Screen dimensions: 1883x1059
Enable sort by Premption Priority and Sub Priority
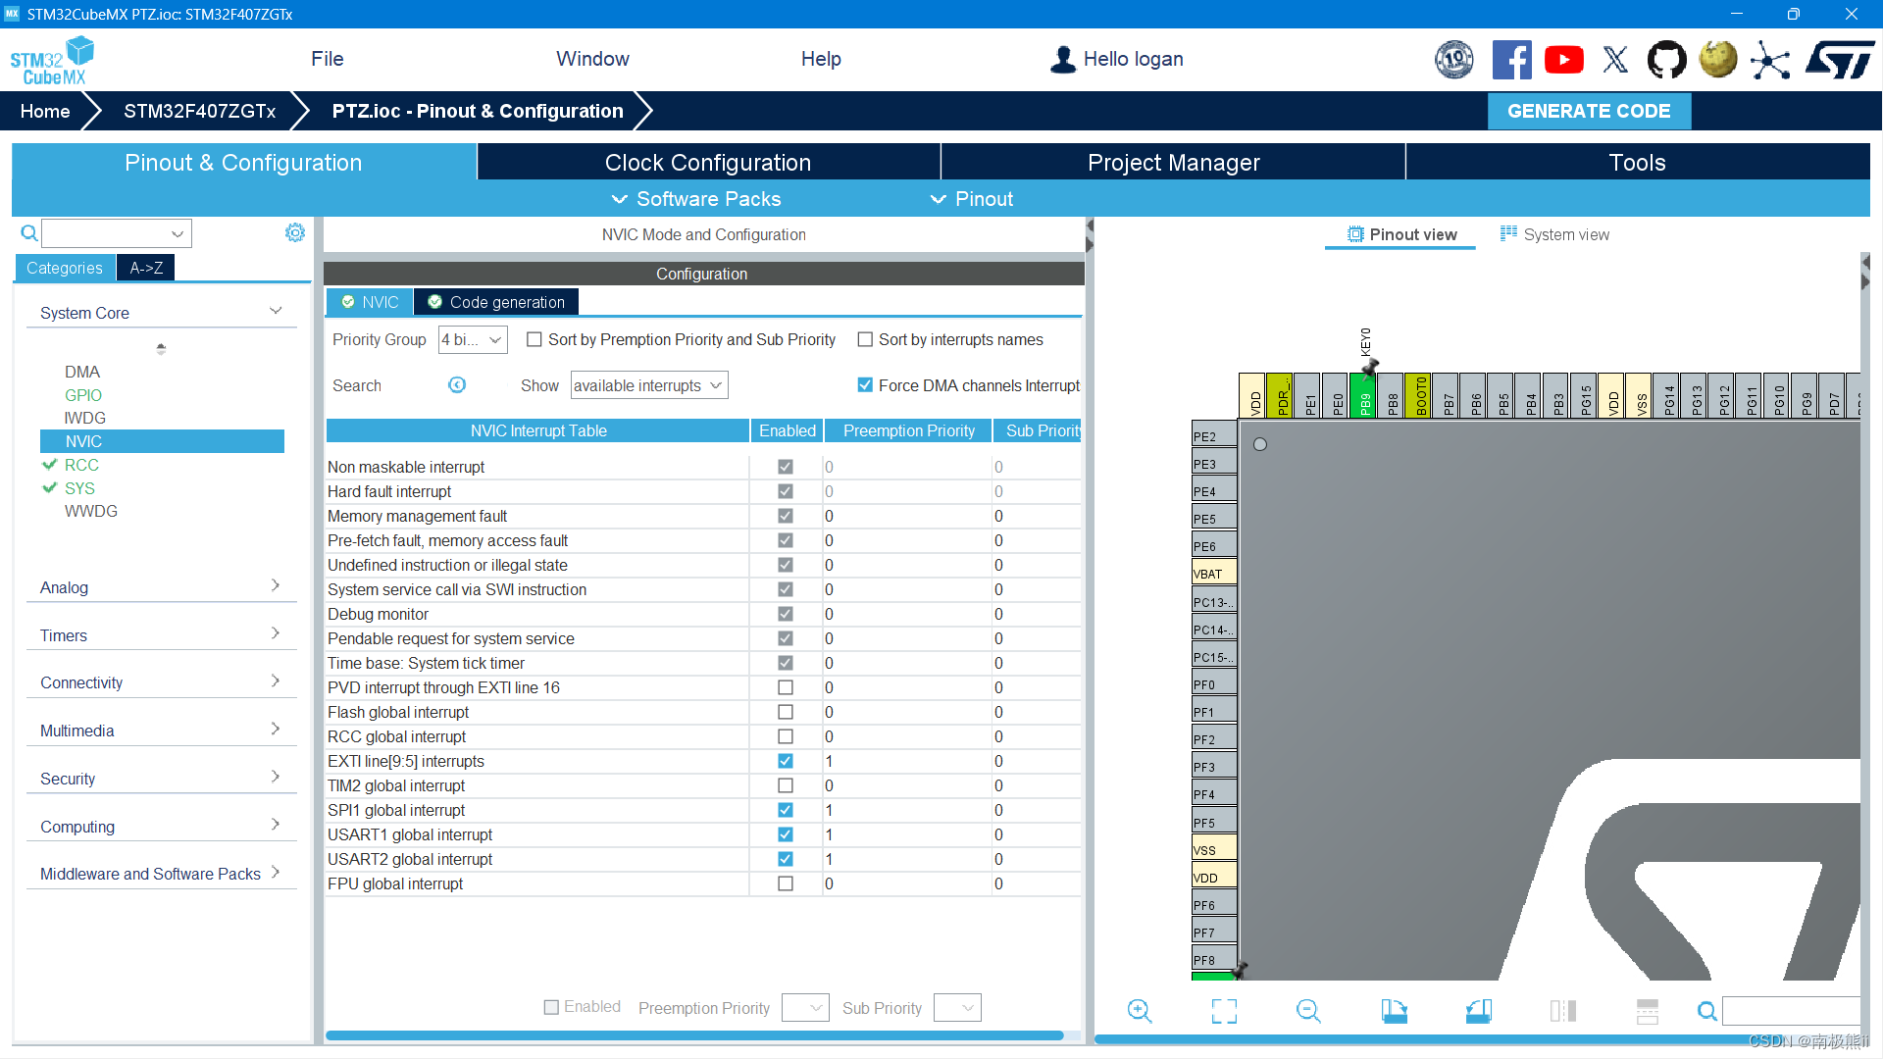point(534,339)
